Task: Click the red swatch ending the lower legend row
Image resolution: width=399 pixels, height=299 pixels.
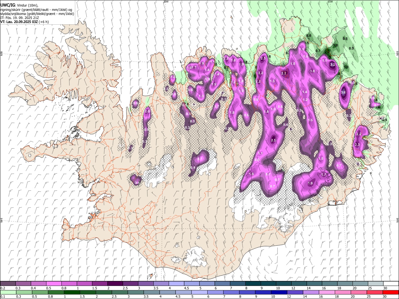Action: [390, 292]
